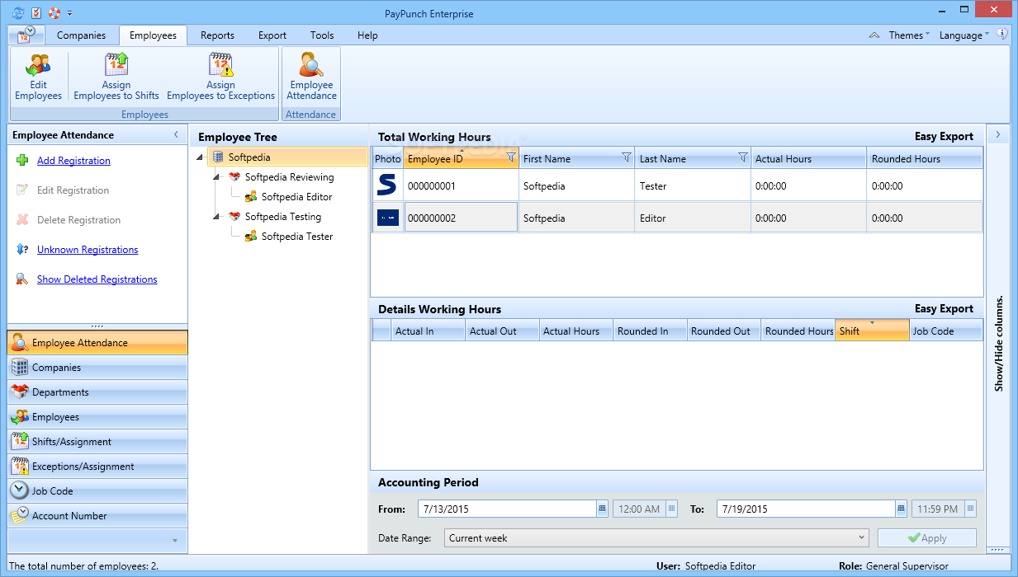Click the Exceptions/Assignment icon in sidebar
This screenshot has width=1018, height=577.
(x=20, y=466)
